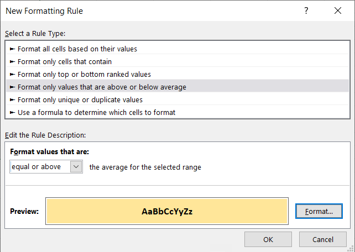Cancel the new formatting rule

323,239
